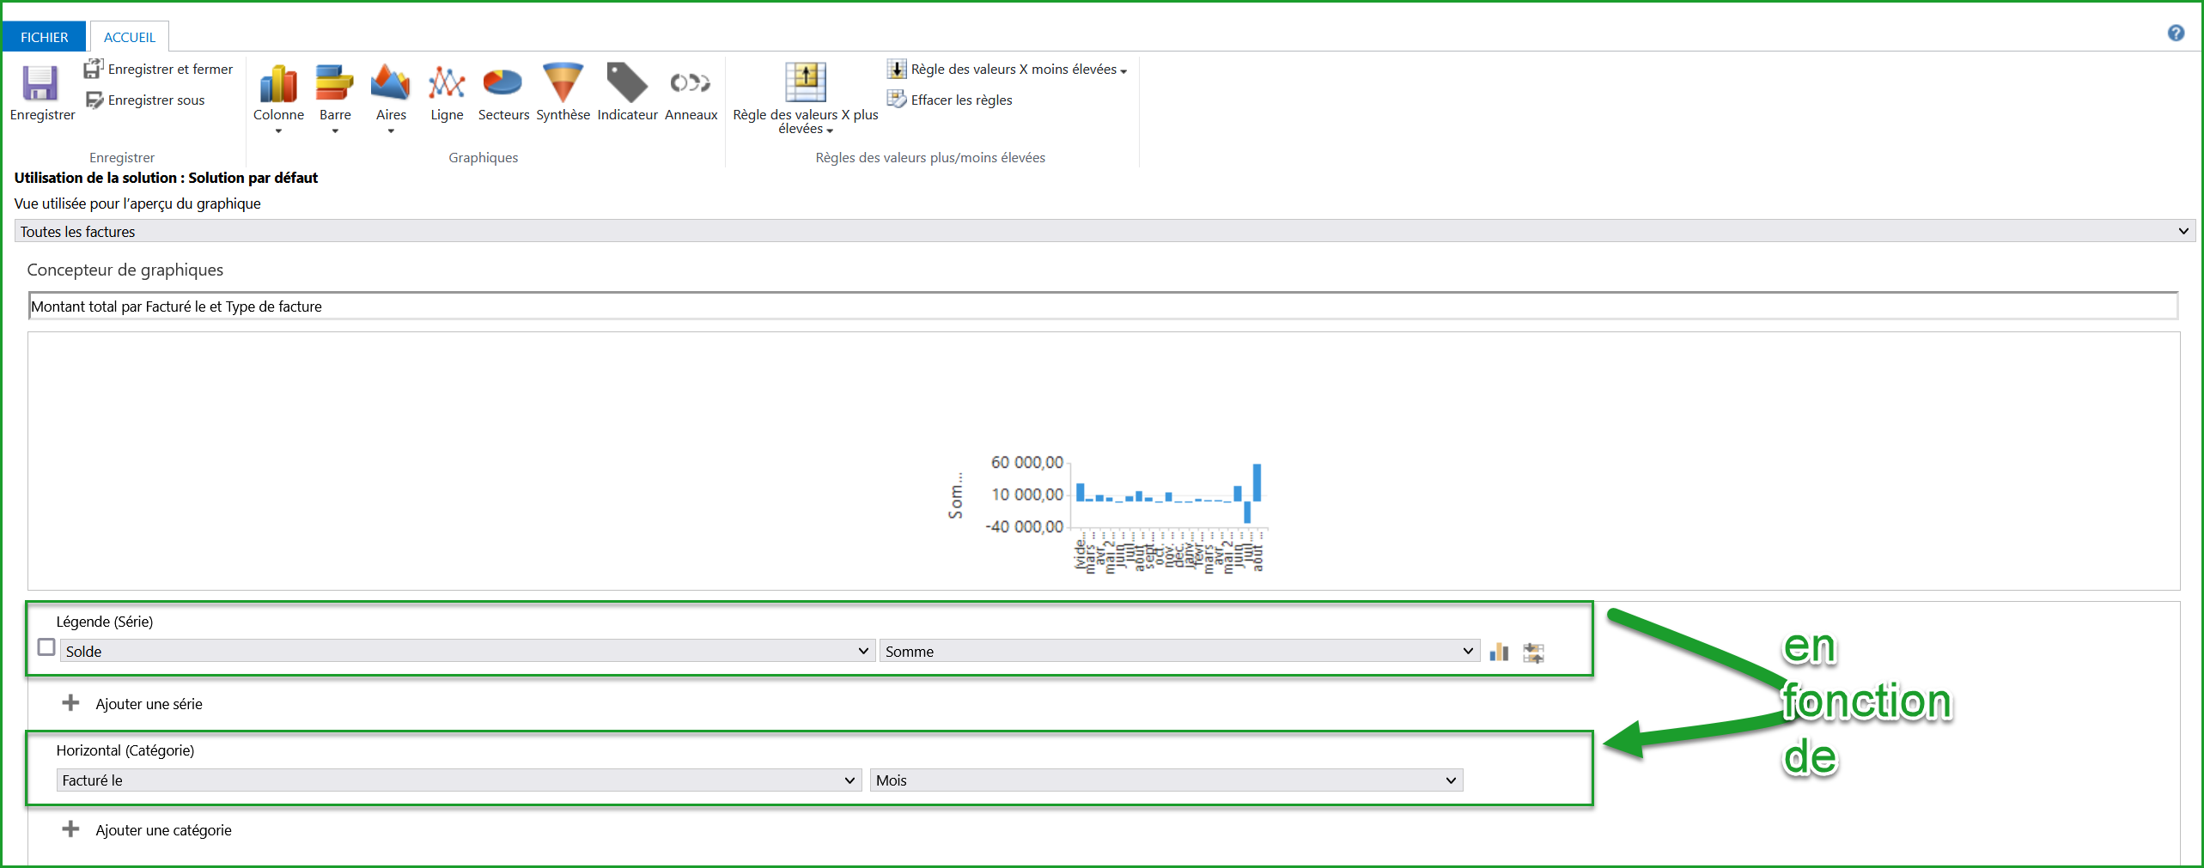The height and width of the screenshot is (868, 2204).
Task: Pick the Anneaux doughnut chart icon
Action: [691, 84]
